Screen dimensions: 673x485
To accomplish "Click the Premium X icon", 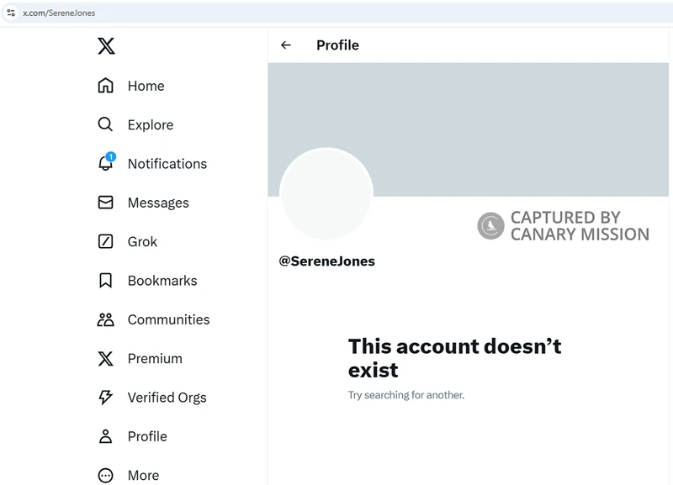I will click(106, 359).
